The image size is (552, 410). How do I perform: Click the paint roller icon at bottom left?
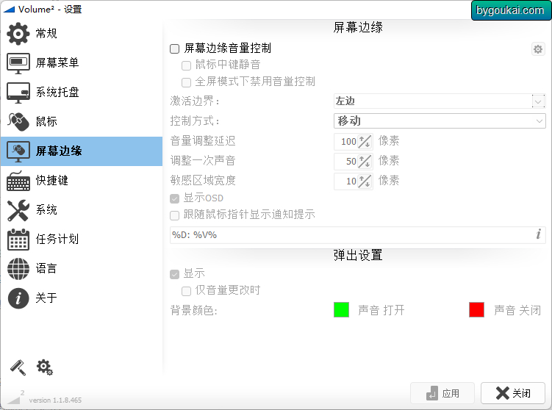tap(18, 368)
